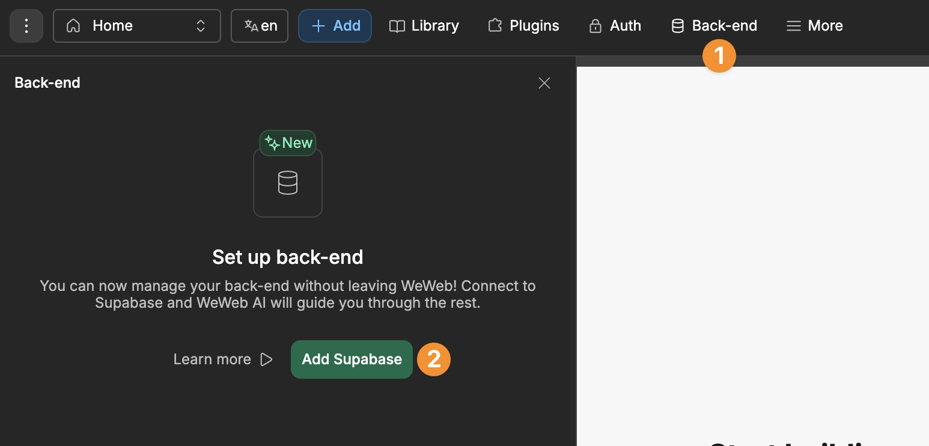
Task: Open the Home page selector dropdown
Action: pyautogui.click(x=136, y=25)
